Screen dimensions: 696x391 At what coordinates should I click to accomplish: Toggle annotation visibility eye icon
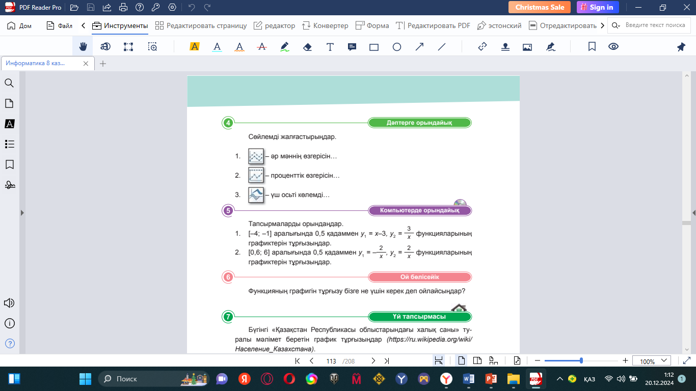tap(613, 47)
